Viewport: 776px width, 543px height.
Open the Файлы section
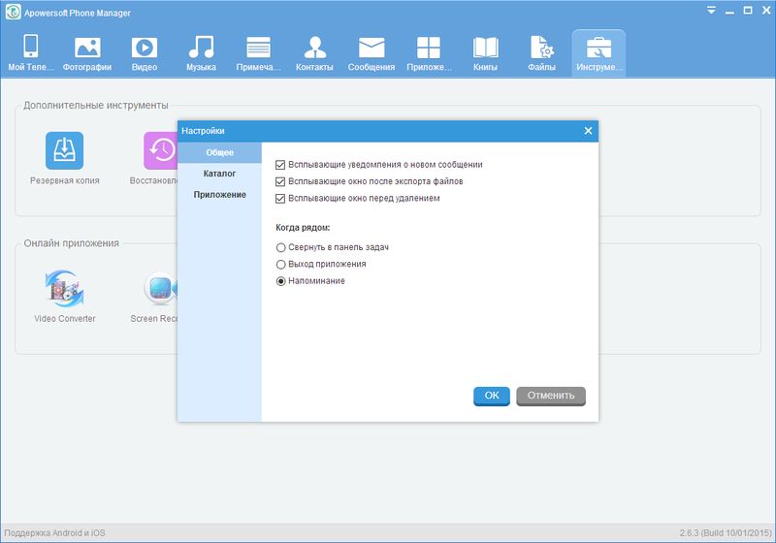tap(542, 53)
